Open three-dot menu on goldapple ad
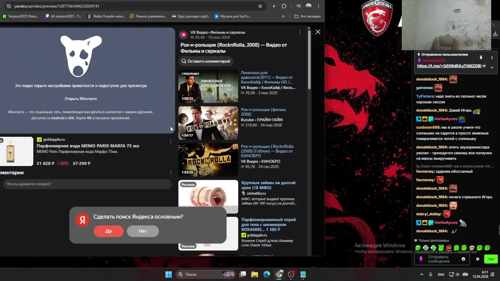This screenshot has height=281, width=500. click(x=170, y=141)
